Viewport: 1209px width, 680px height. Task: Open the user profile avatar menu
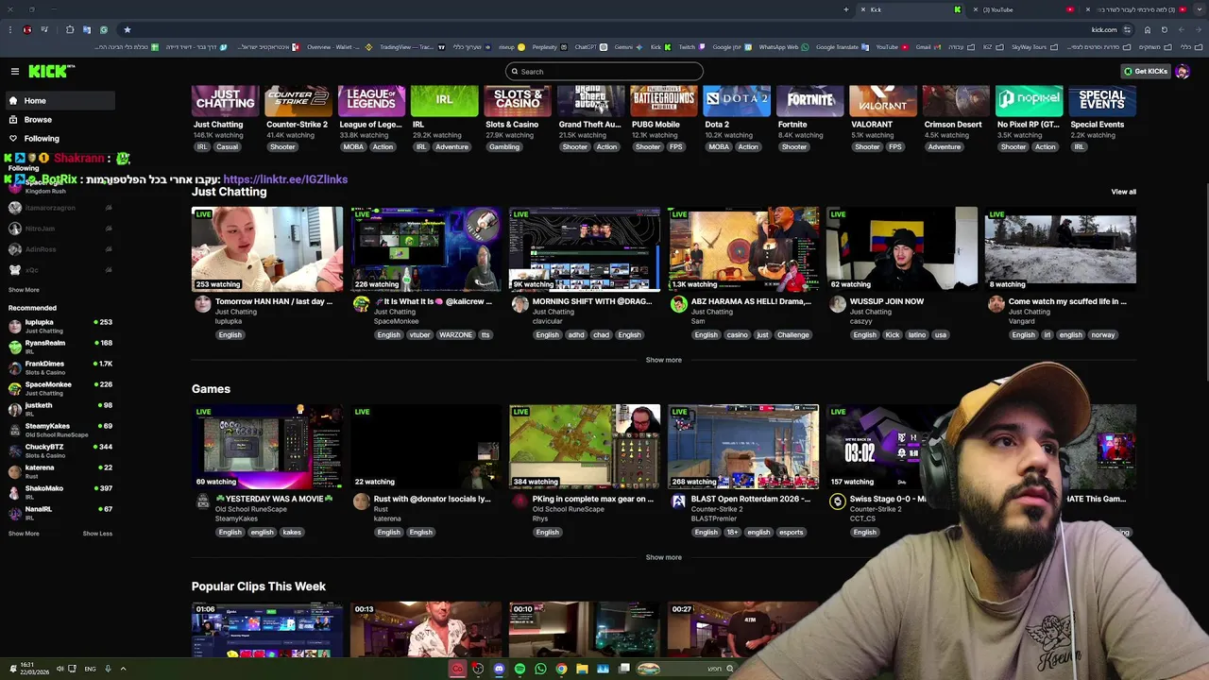pyautogui.click(x=1183, y=72)
